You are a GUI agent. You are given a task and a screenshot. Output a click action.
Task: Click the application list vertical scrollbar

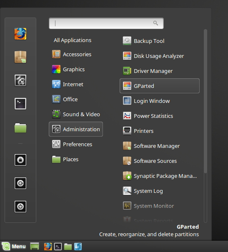coord(205,101)
